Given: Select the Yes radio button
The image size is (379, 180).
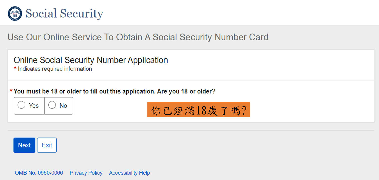Looking at the screenshot, I should pos(21,105).
